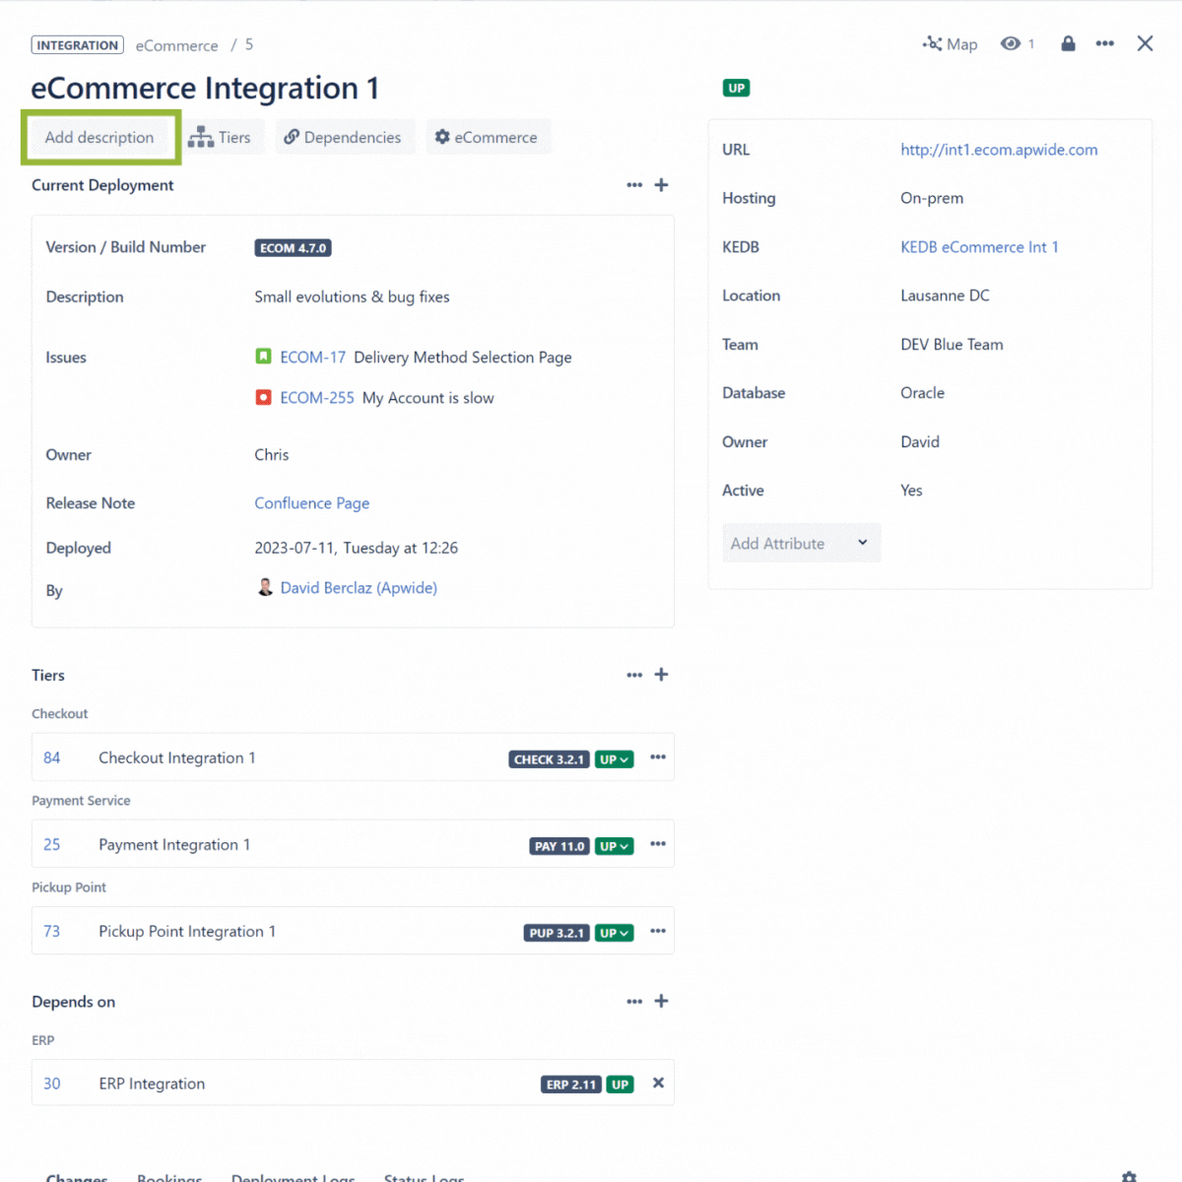Expand the Add Attribute dropdown
The width and height of the screenshot is (1182, 1182).
801,544
